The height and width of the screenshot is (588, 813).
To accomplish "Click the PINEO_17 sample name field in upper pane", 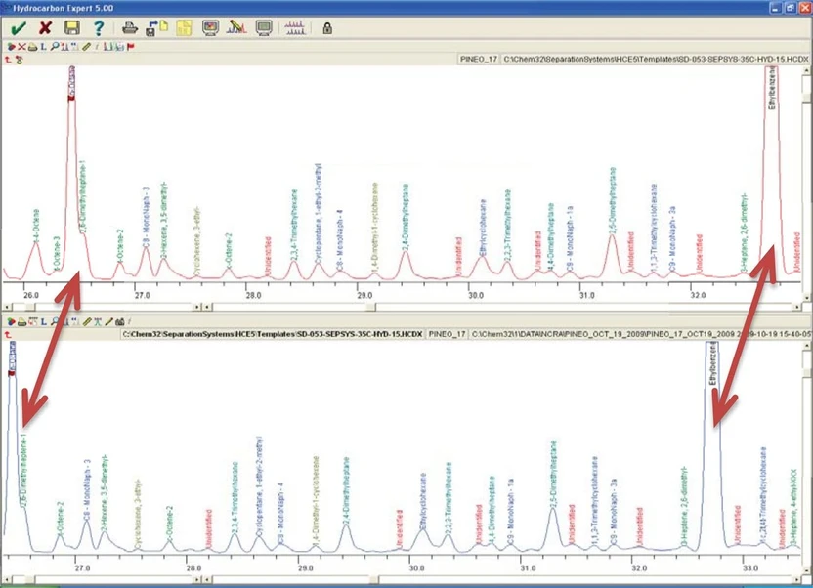I will click(478, 59).
